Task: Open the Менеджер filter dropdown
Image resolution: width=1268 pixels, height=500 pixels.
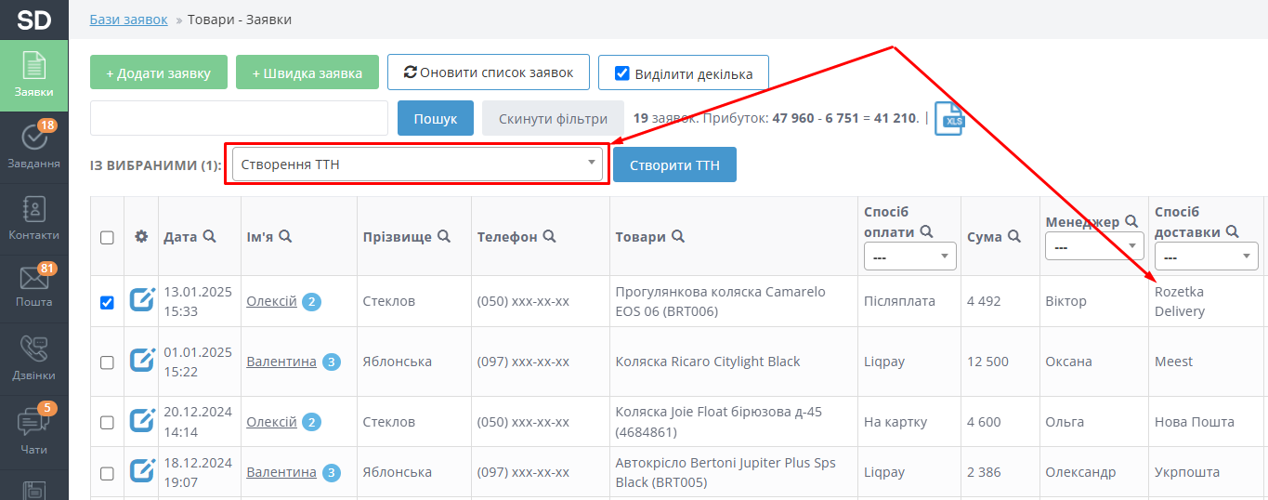Action: coord(1093,248)
